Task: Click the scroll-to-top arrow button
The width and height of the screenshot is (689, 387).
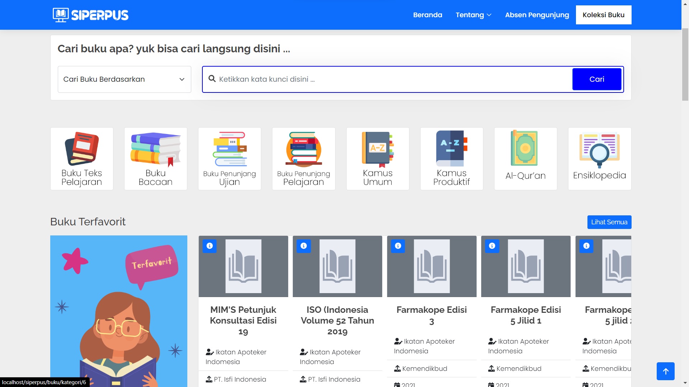Action: [x=665, y=371]
